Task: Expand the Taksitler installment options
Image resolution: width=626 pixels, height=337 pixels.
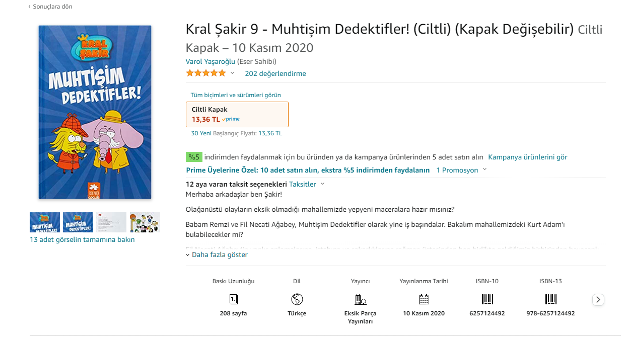Action: point(307,184)
